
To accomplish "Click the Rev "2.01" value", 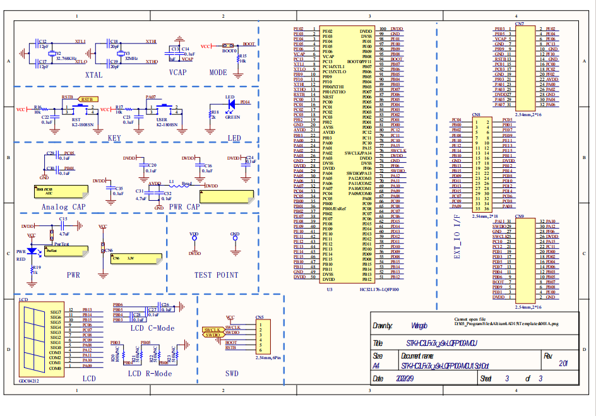I will (563, 364).
